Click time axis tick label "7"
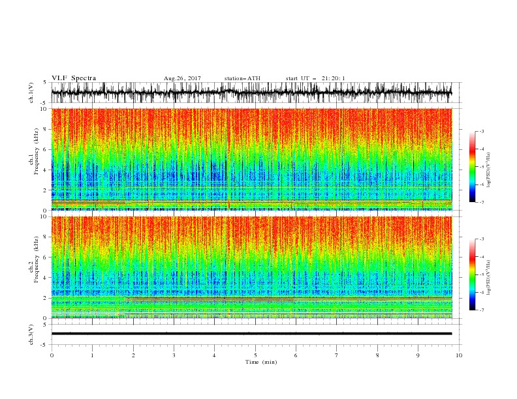This screenshot has height=399, width=517. click(x=337, y=355)
